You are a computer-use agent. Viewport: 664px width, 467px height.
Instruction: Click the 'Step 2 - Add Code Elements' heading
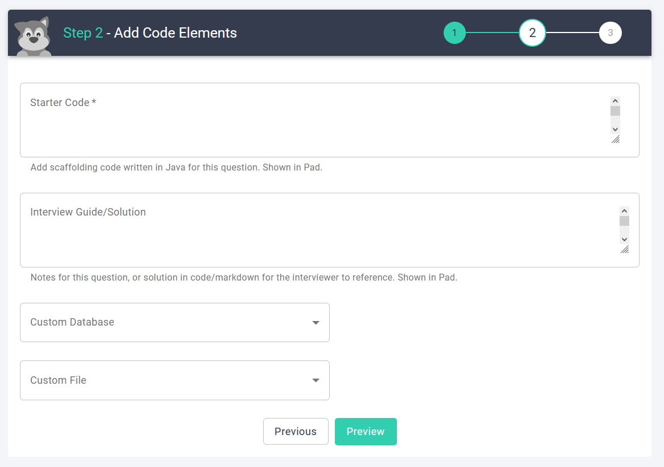[x=150, y=33]
